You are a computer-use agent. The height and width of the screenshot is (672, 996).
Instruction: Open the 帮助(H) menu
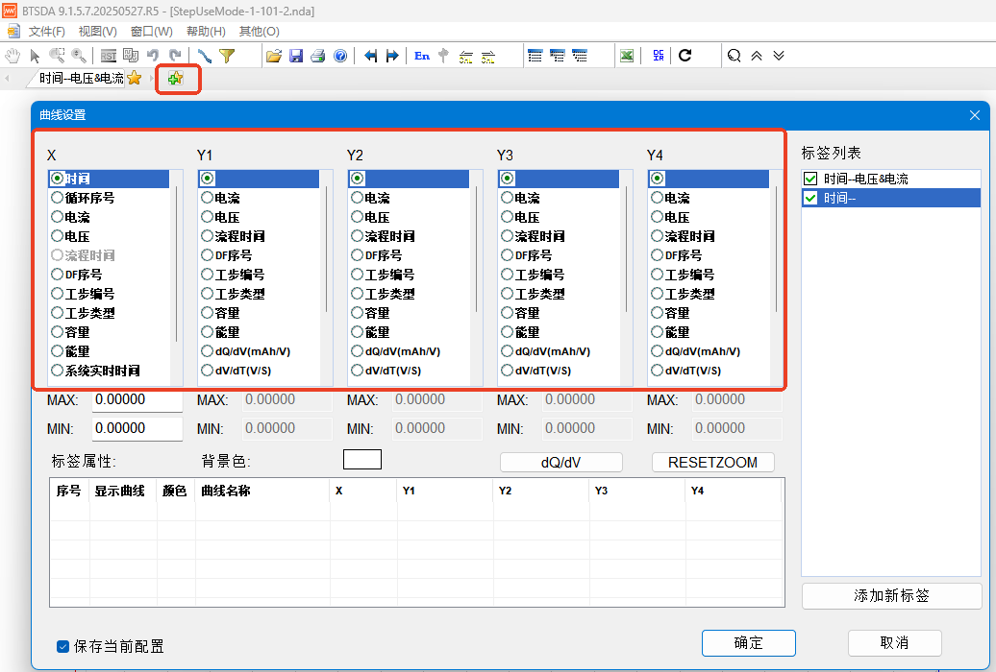click(206, 31)
